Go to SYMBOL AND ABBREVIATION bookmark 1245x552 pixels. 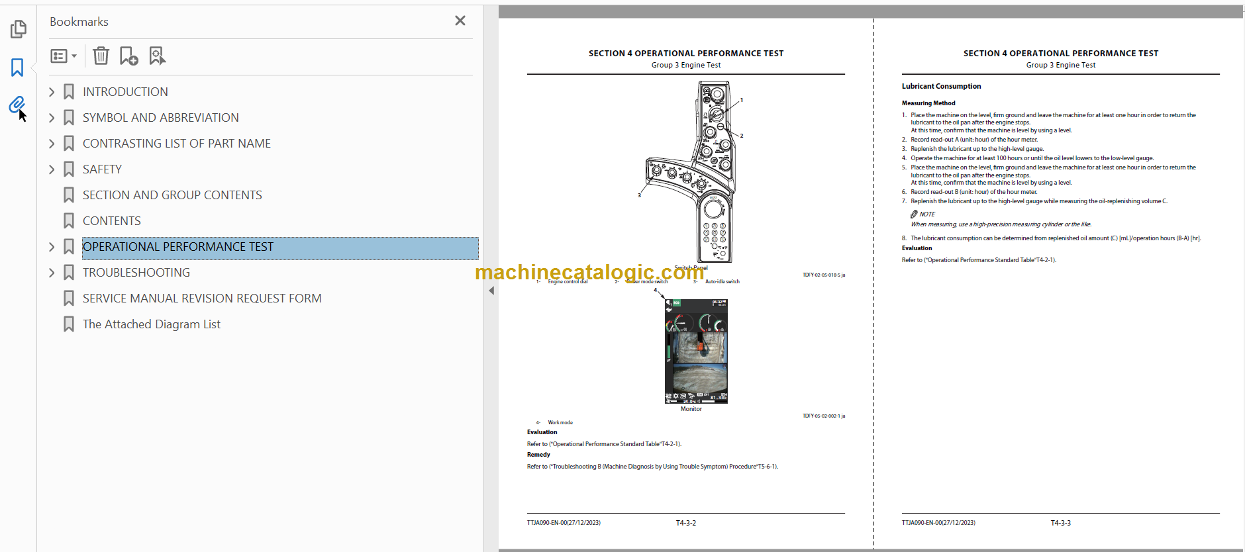pyautogui.click(x=161, y=118)
